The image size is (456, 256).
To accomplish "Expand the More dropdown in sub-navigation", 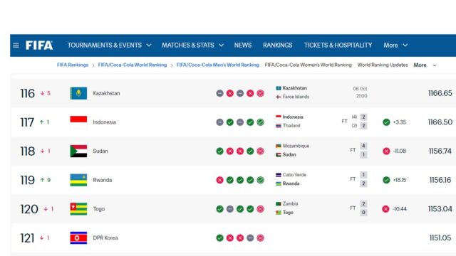I will tap(425, 65).
